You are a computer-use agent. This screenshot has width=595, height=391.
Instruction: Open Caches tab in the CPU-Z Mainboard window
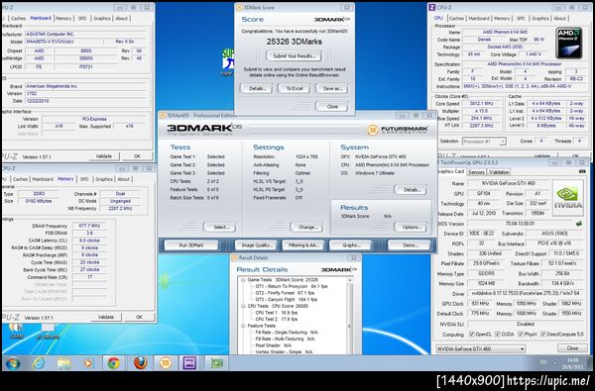(x=18, y=18)
